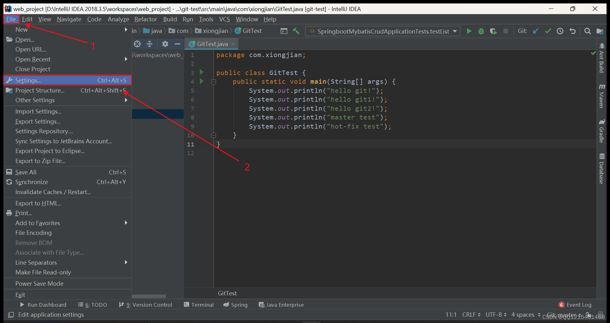This screenshot has height=323, width=610.
Task: Choose Close Project
Action: [68, 69]
